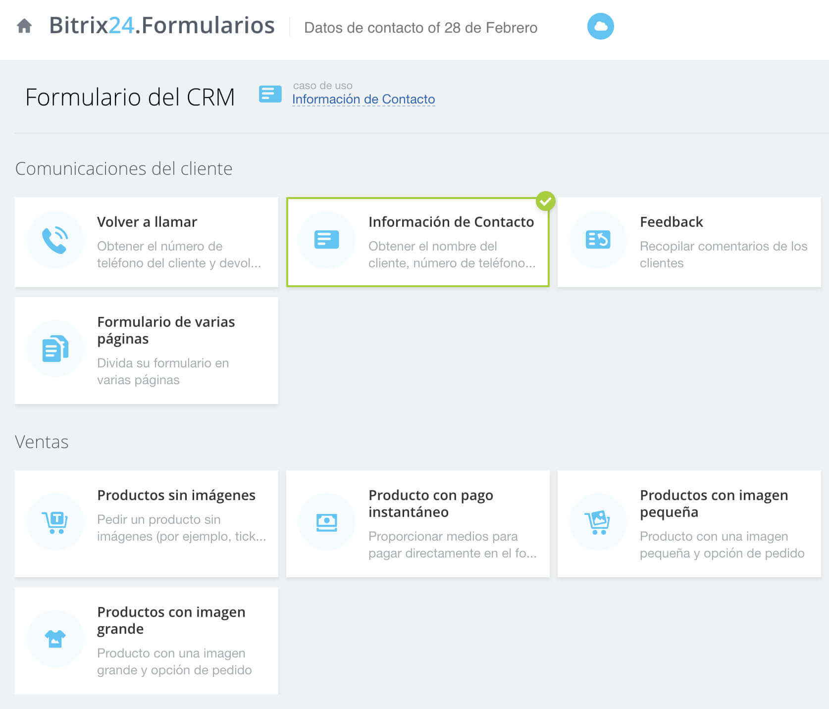
Task: Click the Feedback form icon
Action: pyautogui.click(x=598, y=240)
